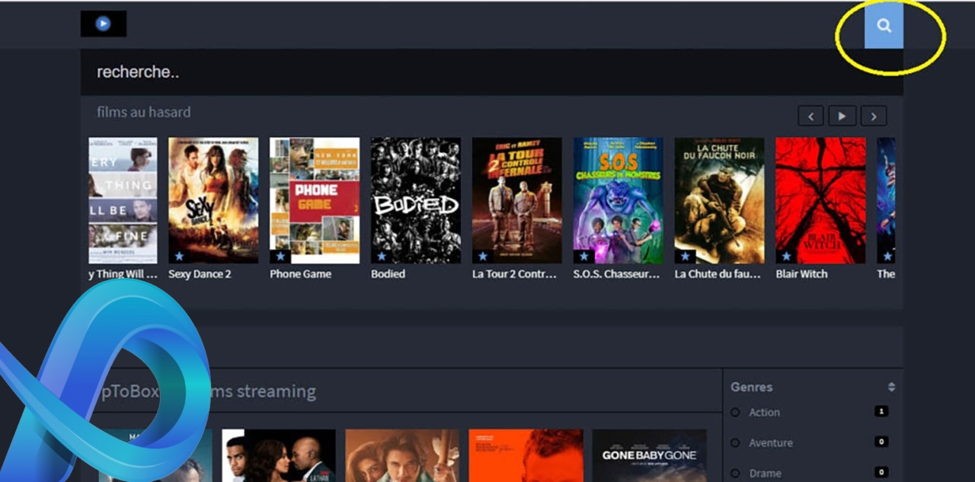
Task: Open La Chute du faucon noir poster
Action: point(720,200)
